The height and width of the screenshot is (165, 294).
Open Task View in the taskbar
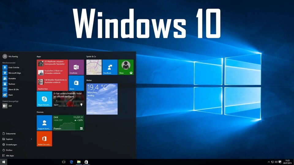point(64,162)
